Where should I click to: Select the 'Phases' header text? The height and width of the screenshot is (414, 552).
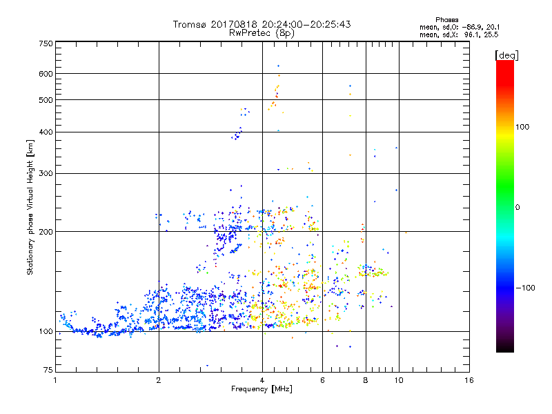[x=446, y=20]
